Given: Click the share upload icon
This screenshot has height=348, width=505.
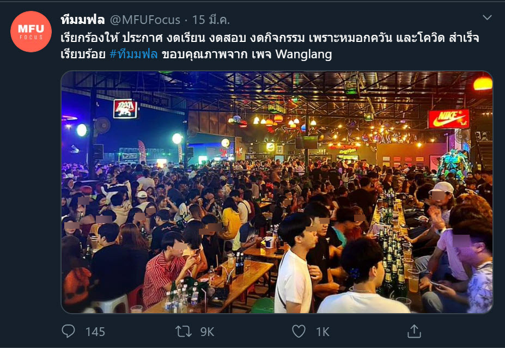Looking at the screenshot, I should (414, 331).
